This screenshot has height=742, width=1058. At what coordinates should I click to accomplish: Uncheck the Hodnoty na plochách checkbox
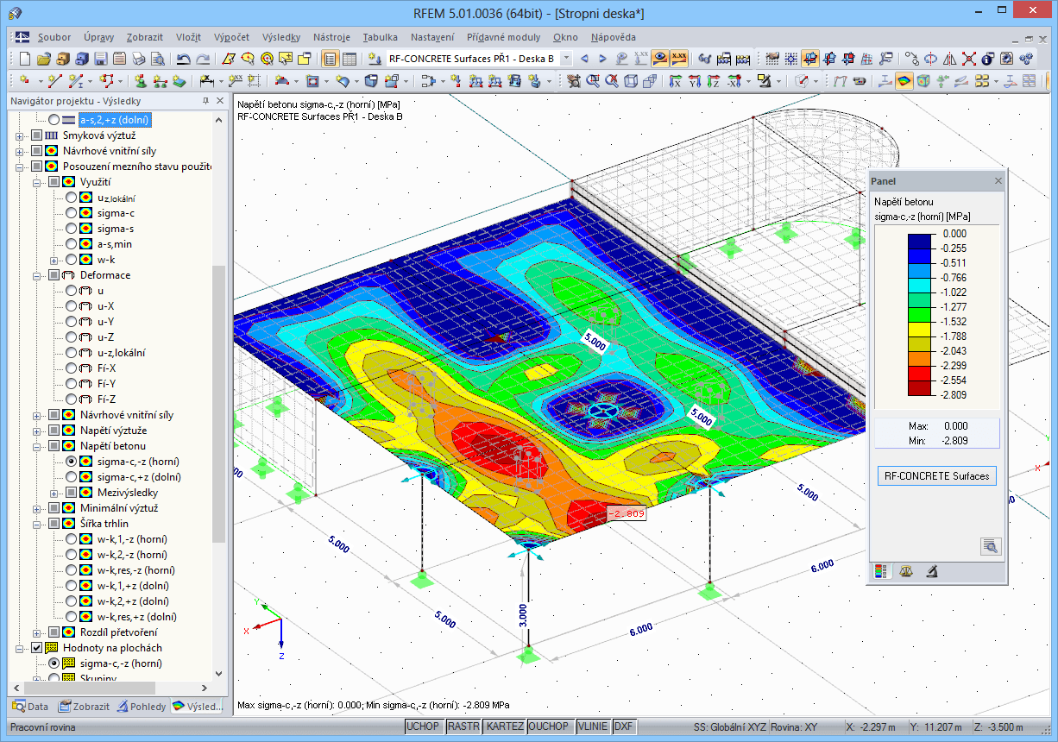pos(36,647)
